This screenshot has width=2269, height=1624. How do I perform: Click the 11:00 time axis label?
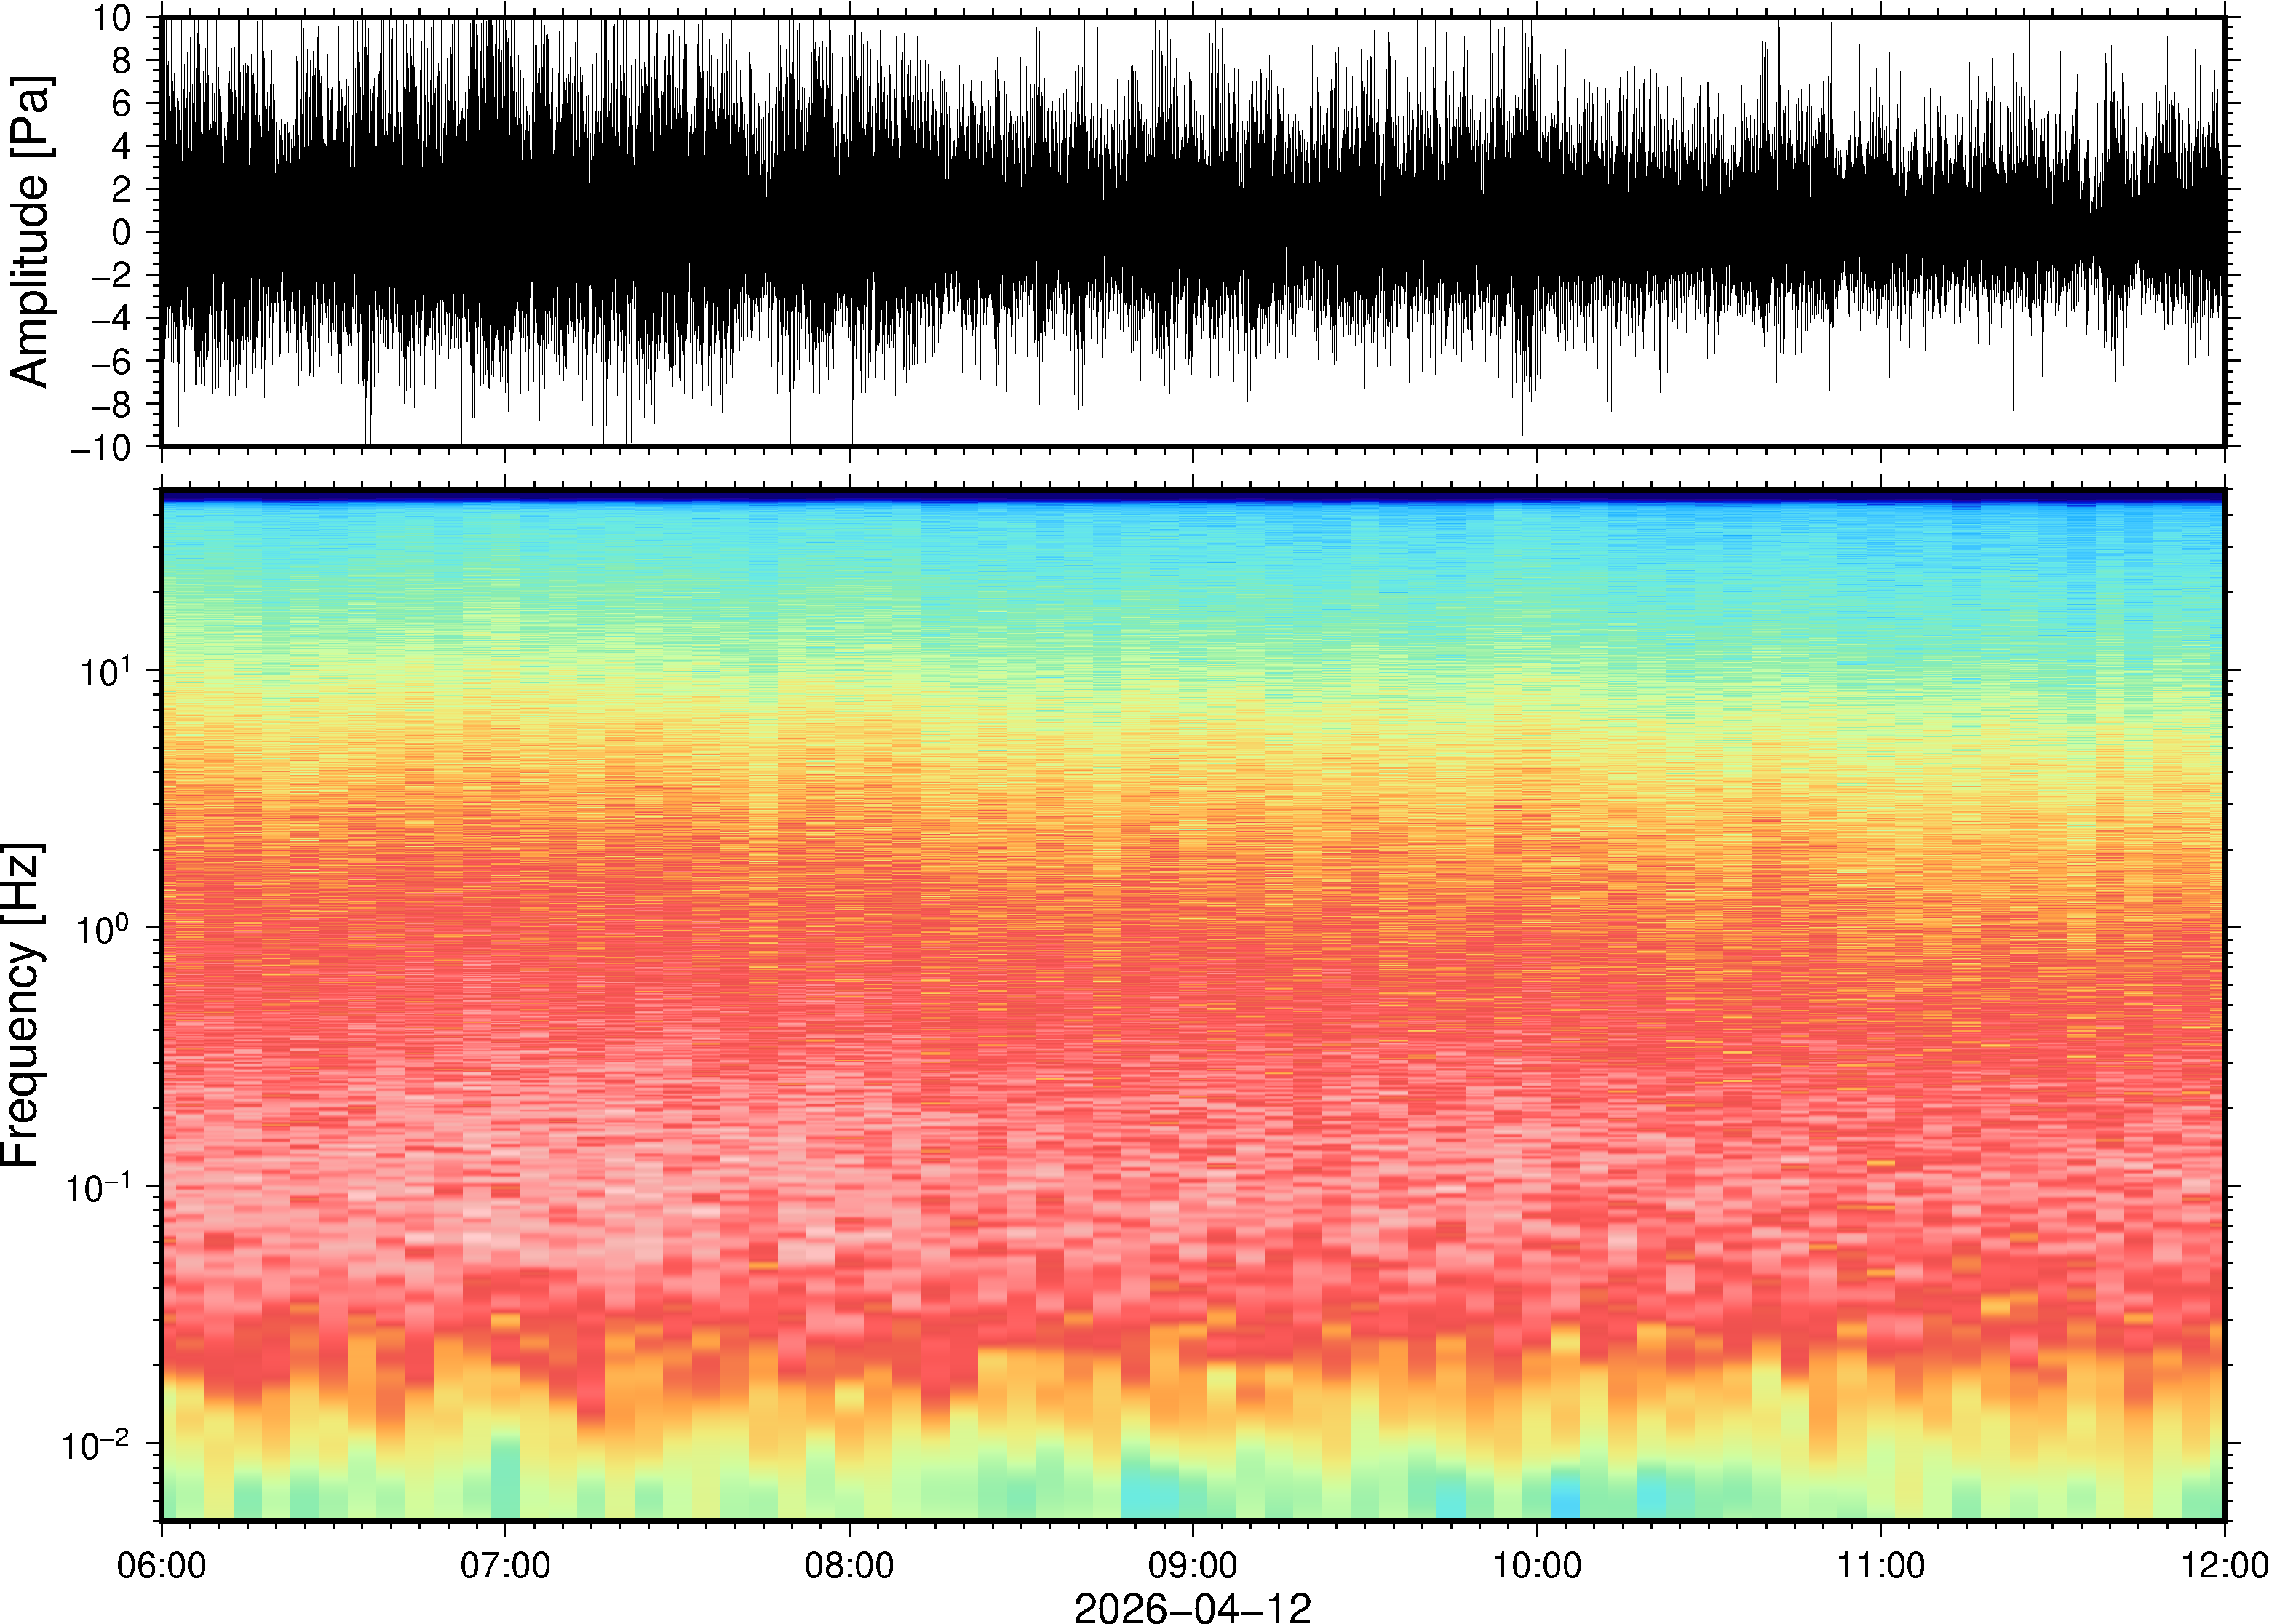[1880, 1564]
